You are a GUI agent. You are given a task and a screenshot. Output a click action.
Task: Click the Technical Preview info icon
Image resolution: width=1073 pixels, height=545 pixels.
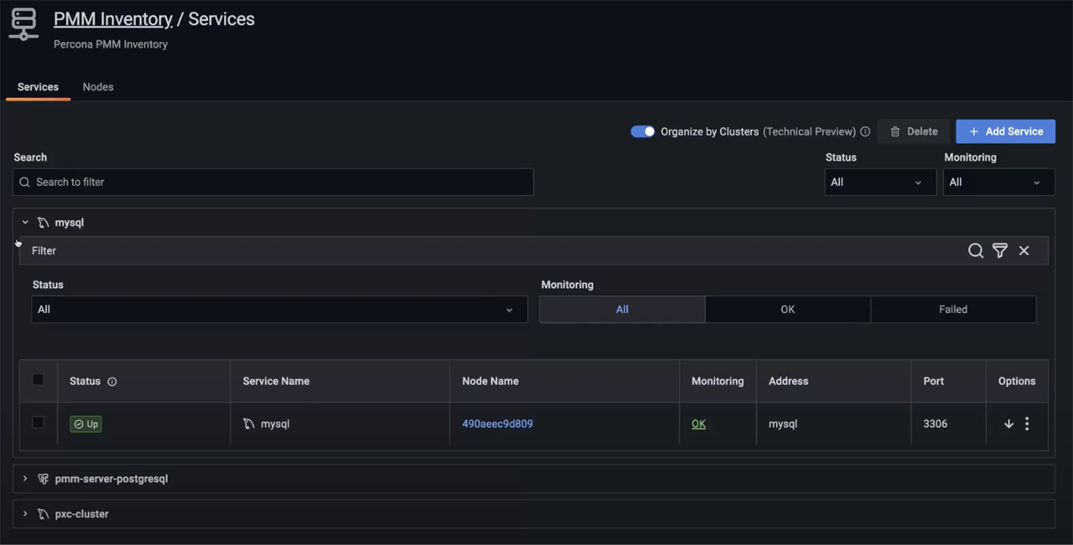tap(865, 131)
